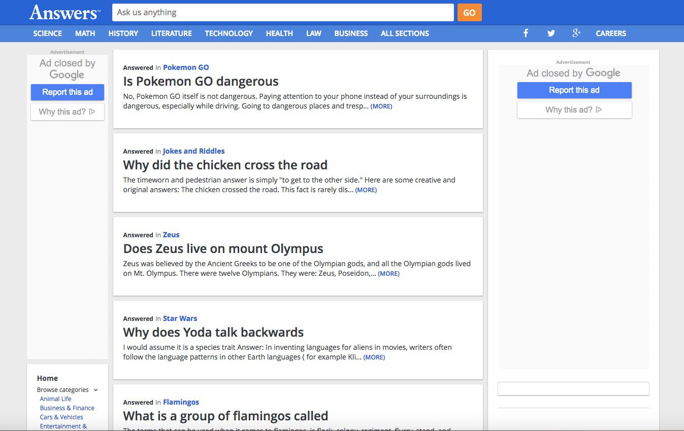This screenshot has height=431, width=684.
Task: Open the Literature section
Action: (172, 33)
